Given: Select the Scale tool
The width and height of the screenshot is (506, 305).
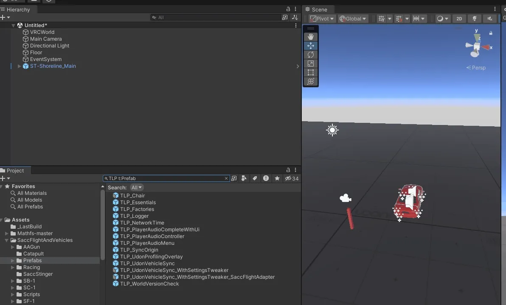Looking at the screenshot, I should click(x=311, y=64).
